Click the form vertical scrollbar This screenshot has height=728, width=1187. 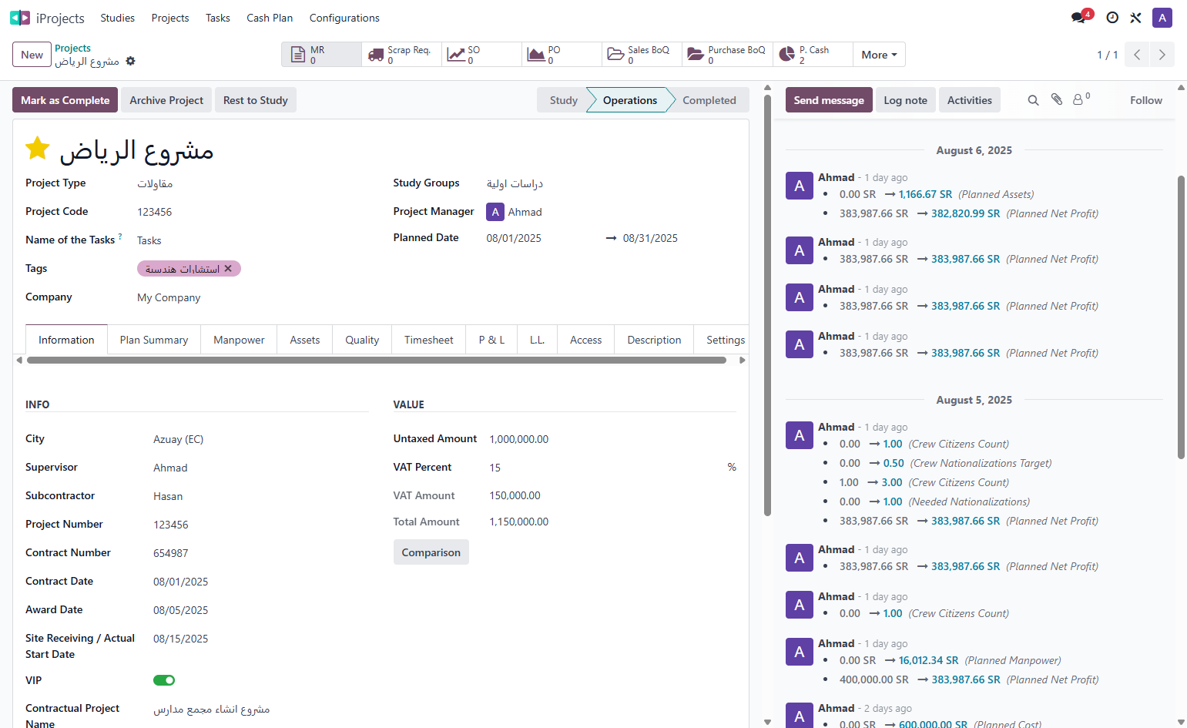pyautogui.click(x=767, y=305)
